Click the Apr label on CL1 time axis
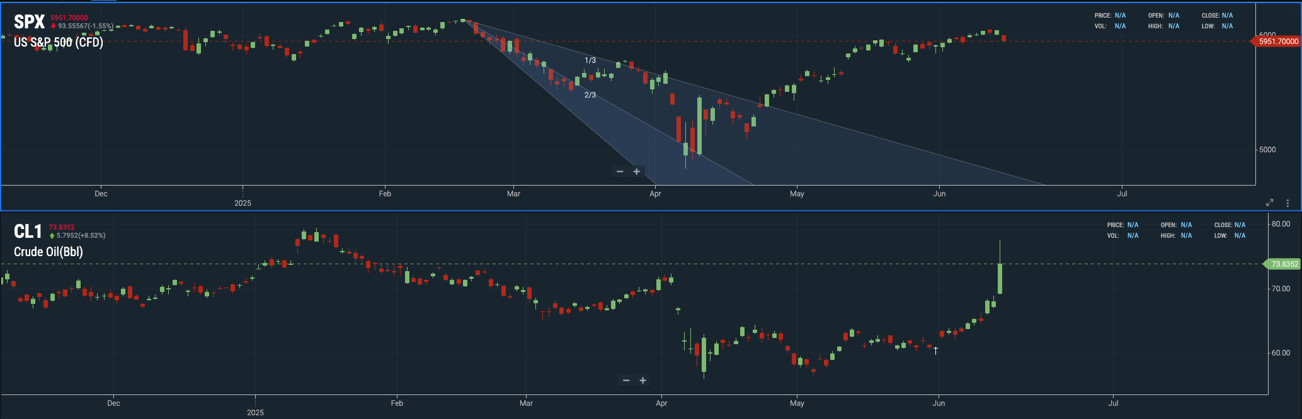This screenshot has width=1302, height=419. [x=661, y=403]
